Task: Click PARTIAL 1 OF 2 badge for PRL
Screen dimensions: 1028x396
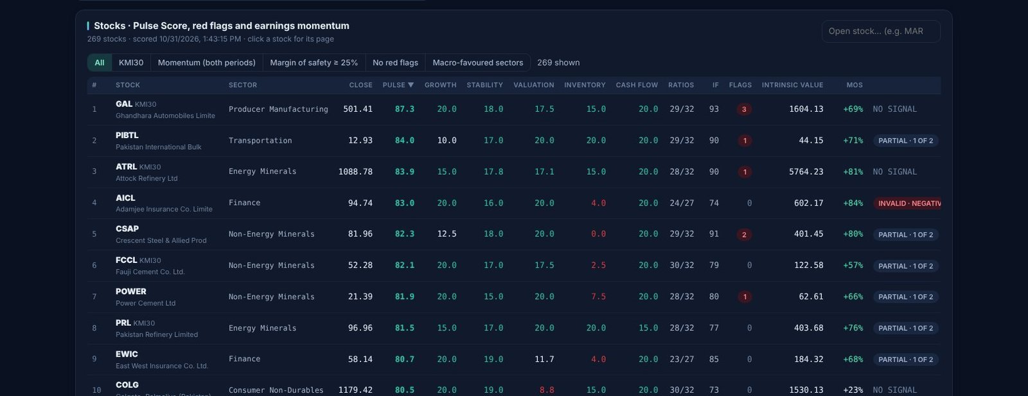Action: pos(905,328)
